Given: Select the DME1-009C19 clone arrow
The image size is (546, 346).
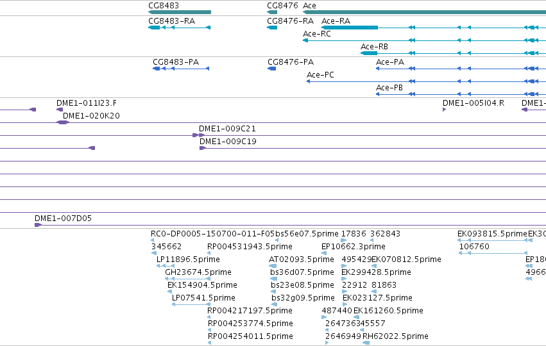Looking at the screenshot, I should (x=203, y=148).
